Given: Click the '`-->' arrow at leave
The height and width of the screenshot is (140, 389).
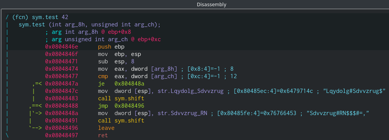Looking at the screenshot, I should point(35,128).
